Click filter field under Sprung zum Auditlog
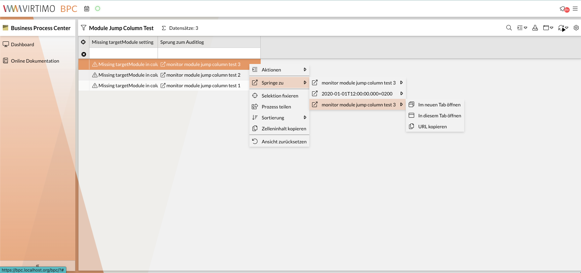This screenshot has height=273, width=581. (209, 53)
